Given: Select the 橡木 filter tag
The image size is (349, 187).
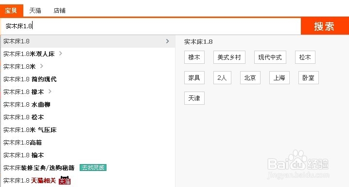Looking at the screenshot, I should click(x=194, y=57).
